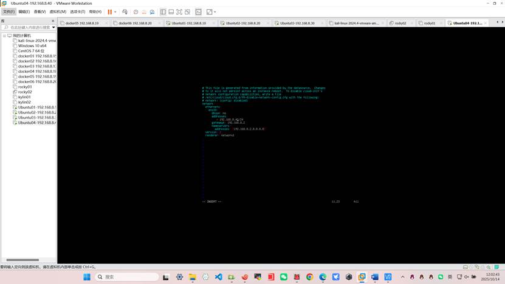Screen dimensions: 505x284
Task: Open Google Chrome from the taskbar
Action: (309, 277)
